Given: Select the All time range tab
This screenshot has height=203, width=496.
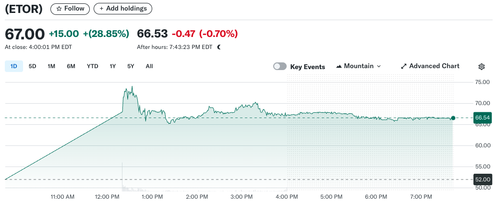Looking at the screenshot, I should click(149, 66).
